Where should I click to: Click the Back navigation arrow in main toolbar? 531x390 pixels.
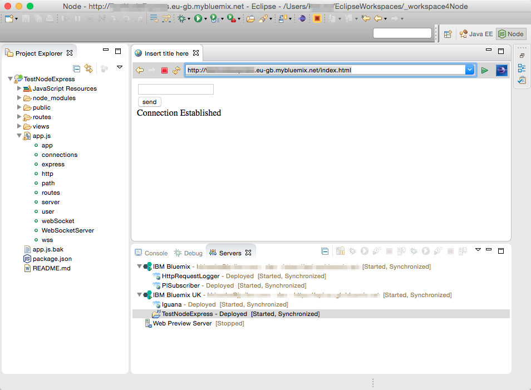coord(378,18)
